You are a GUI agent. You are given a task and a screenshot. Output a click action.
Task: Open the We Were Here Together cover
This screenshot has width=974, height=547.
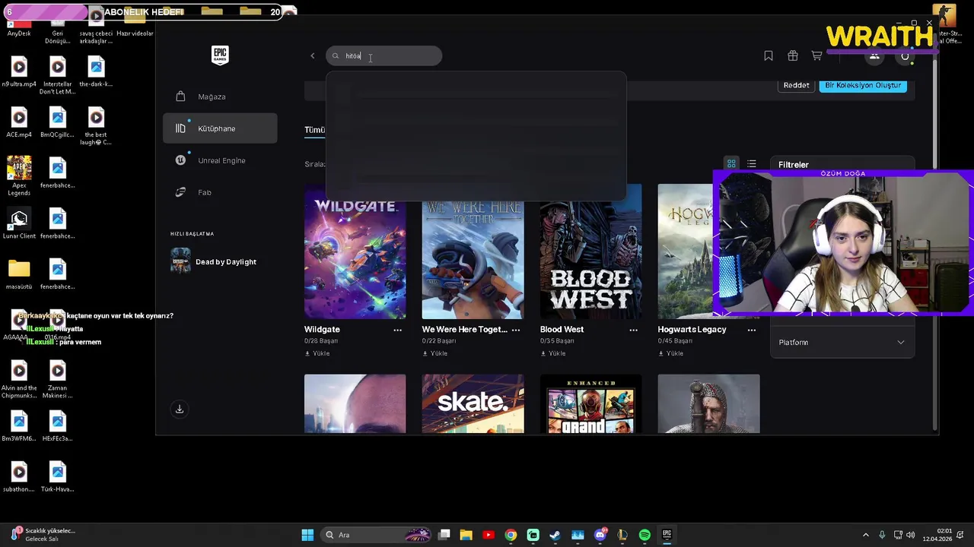(x=473, y=251)
